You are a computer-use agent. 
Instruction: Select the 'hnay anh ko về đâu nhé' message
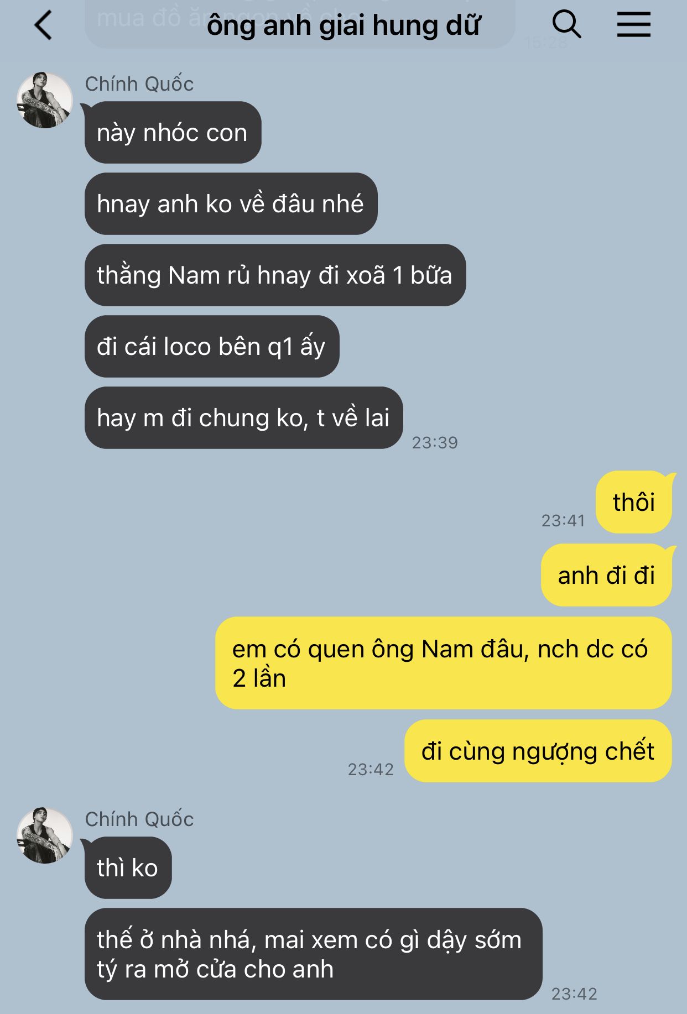click(231, 203)
